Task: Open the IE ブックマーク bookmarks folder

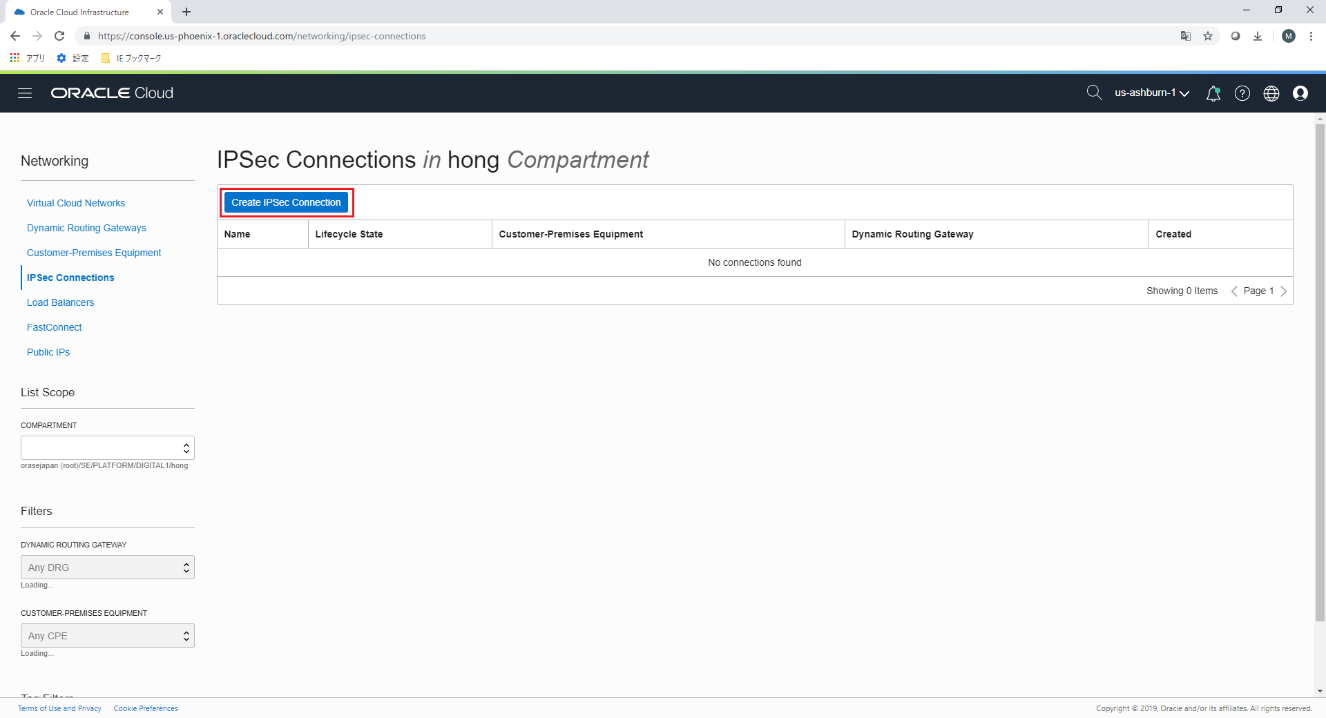Action: 131,58
